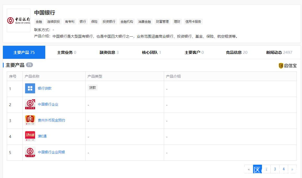Click the Bank of China logo image
The width and height of the screenshot is (302, 178).
19,20
